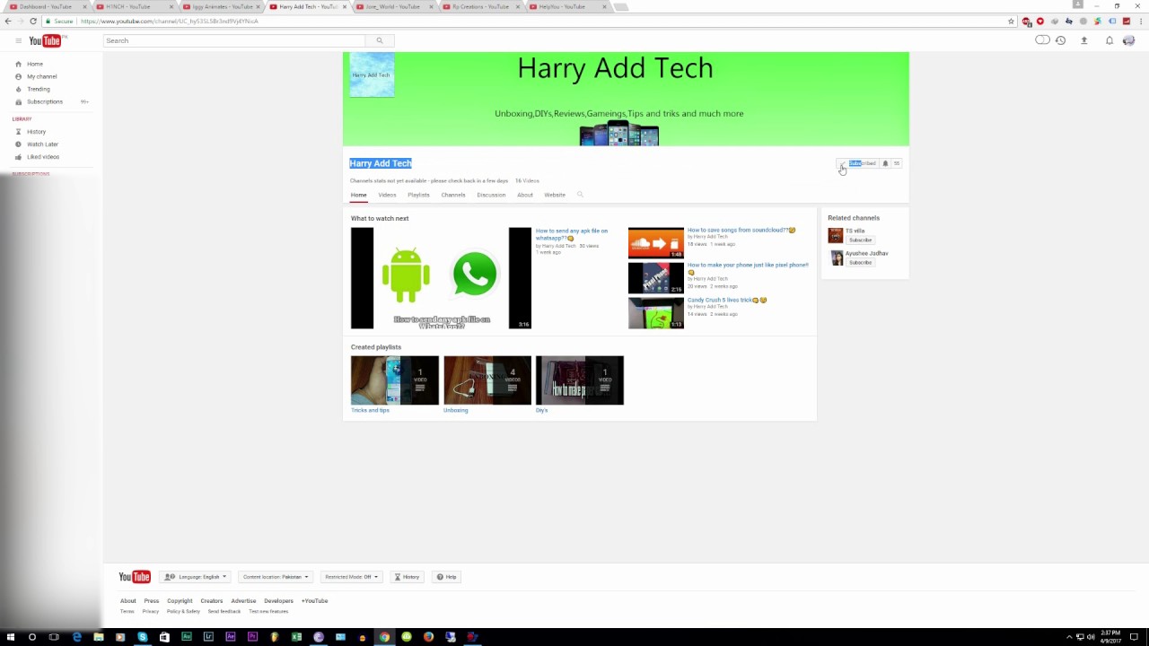
Task: Switch to the Videos channel tab
Action: click(x=387, y=195)
